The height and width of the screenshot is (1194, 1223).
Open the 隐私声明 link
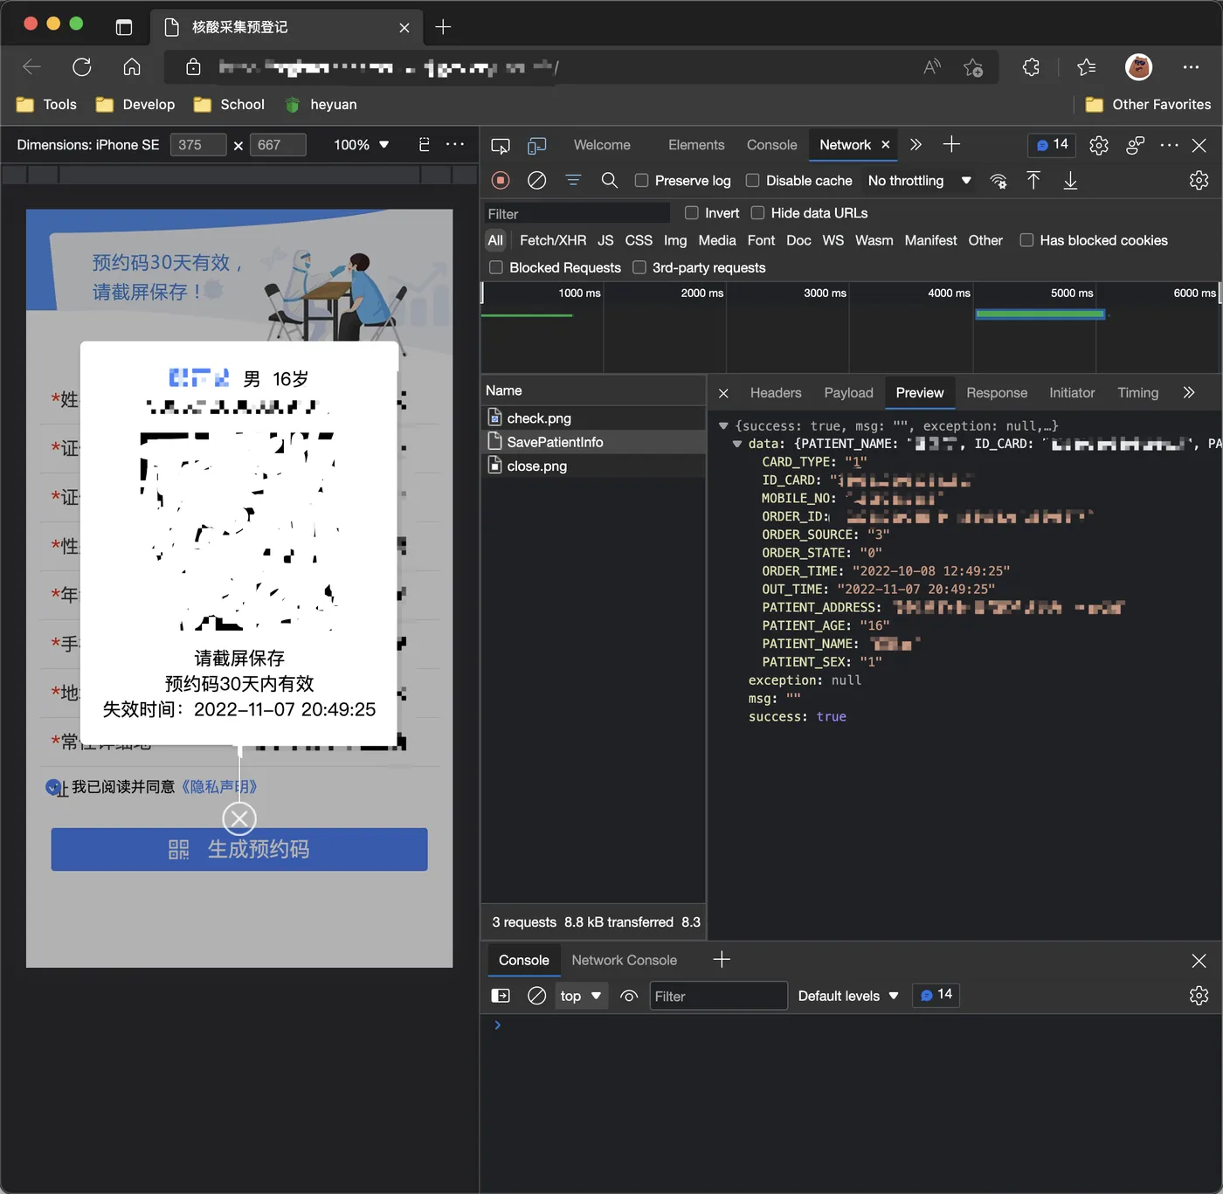(x=218, y=787)
